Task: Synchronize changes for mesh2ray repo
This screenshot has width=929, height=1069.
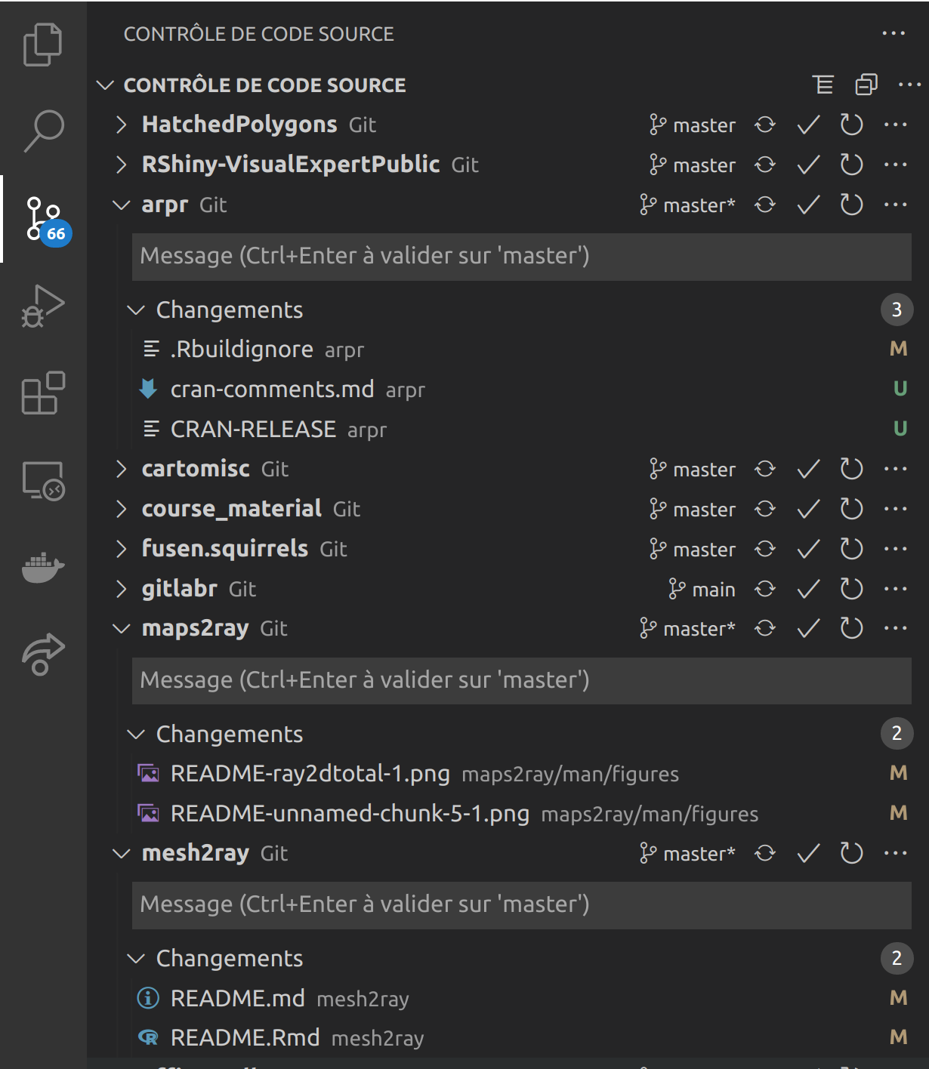Action: point(765,853)
